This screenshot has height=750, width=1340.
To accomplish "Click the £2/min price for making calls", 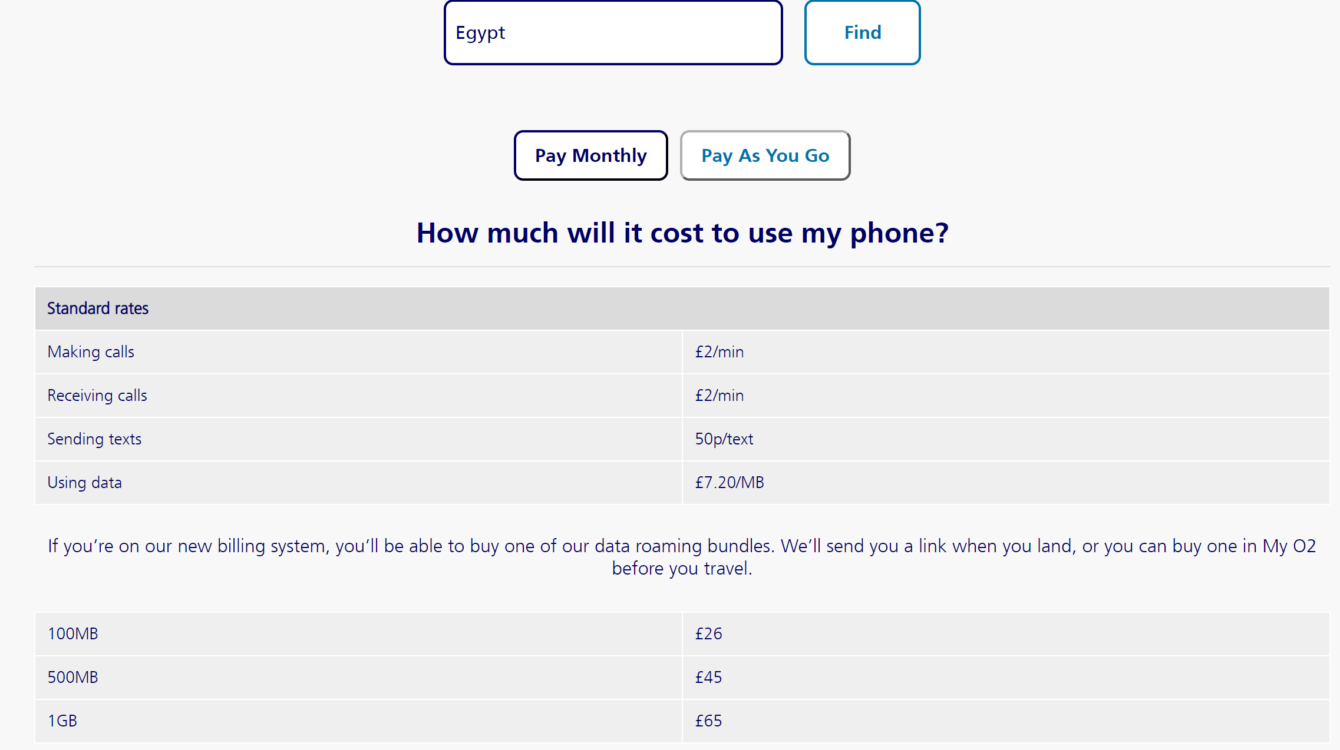I will click(719, 352).
